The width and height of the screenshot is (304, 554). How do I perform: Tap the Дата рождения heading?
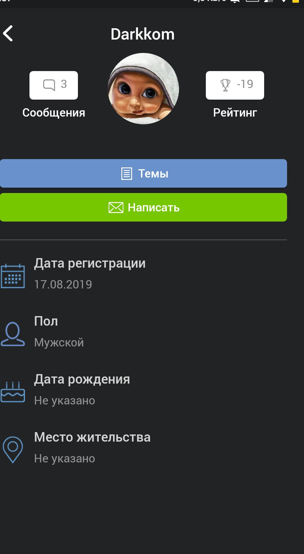point(82,379)
